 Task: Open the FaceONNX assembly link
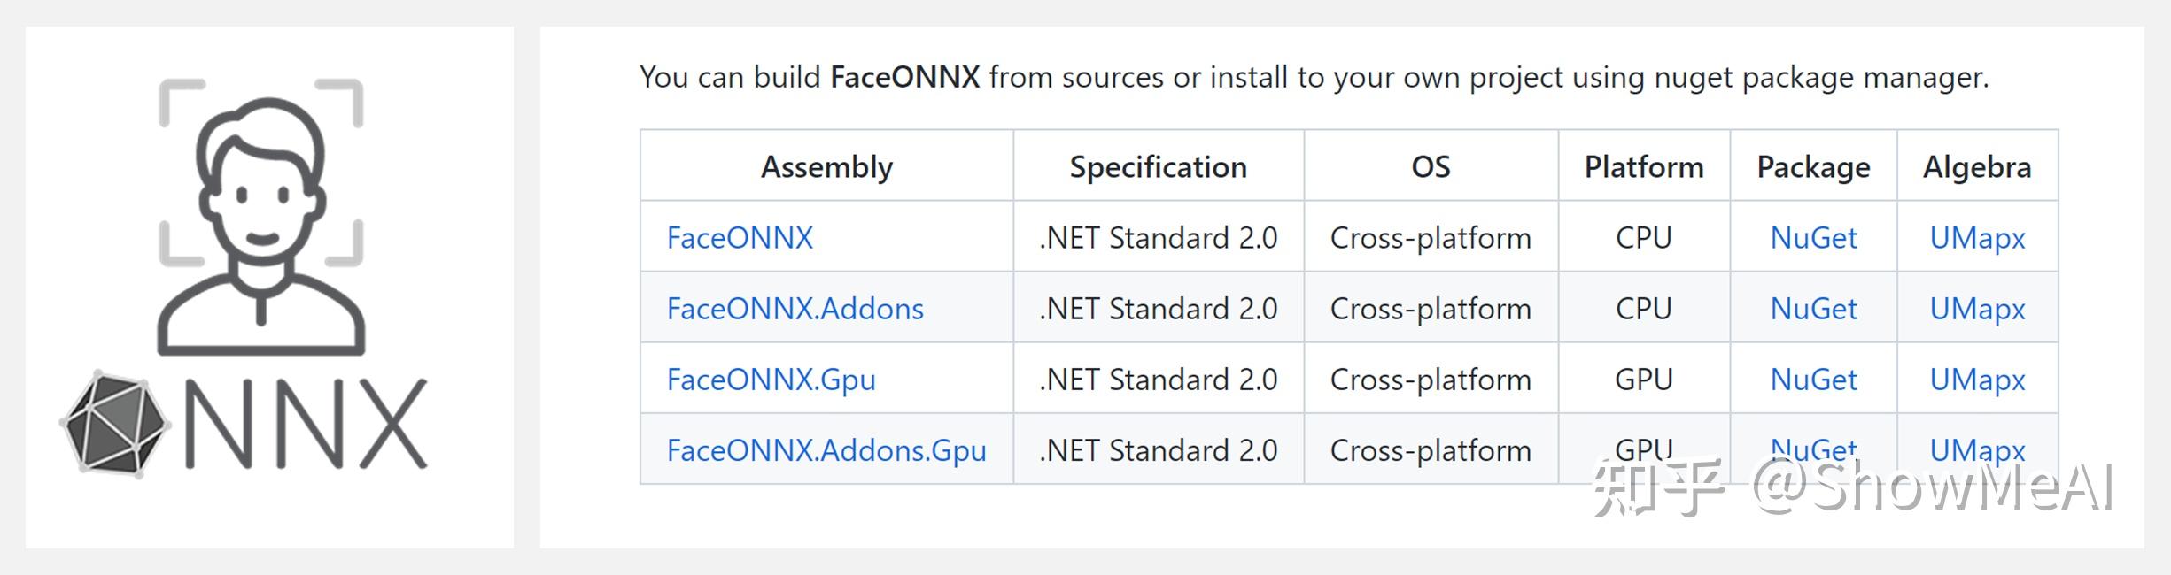click(x=740, y=238)
